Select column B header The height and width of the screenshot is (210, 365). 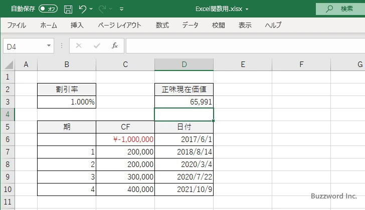coord(67,64)
